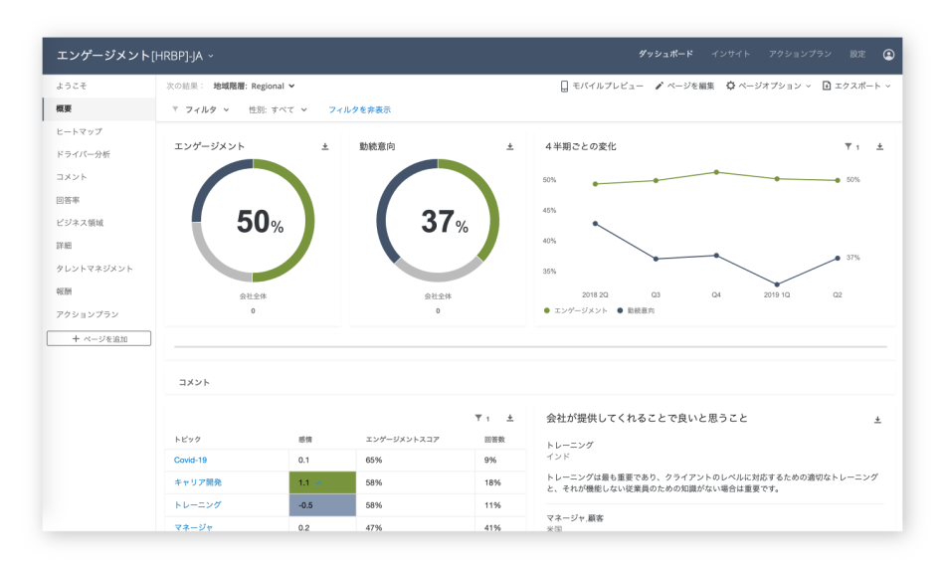Screen dimensions: 945x568
Task: Open モバイルプレビュー mobile preview
Action: tap(602, 87)
